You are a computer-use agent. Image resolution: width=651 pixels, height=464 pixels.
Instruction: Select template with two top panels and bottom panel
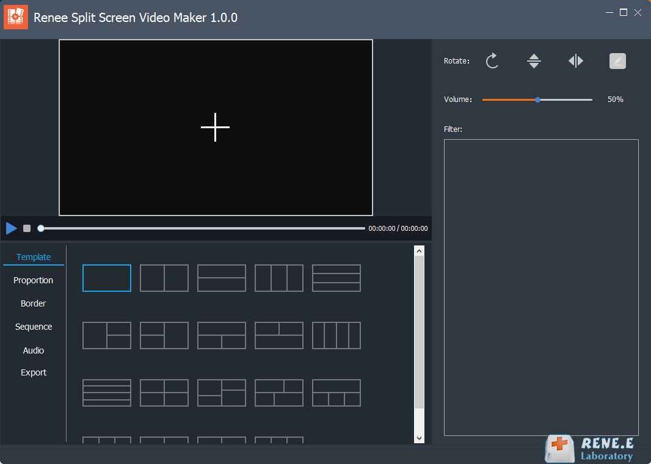click(279, 335)
